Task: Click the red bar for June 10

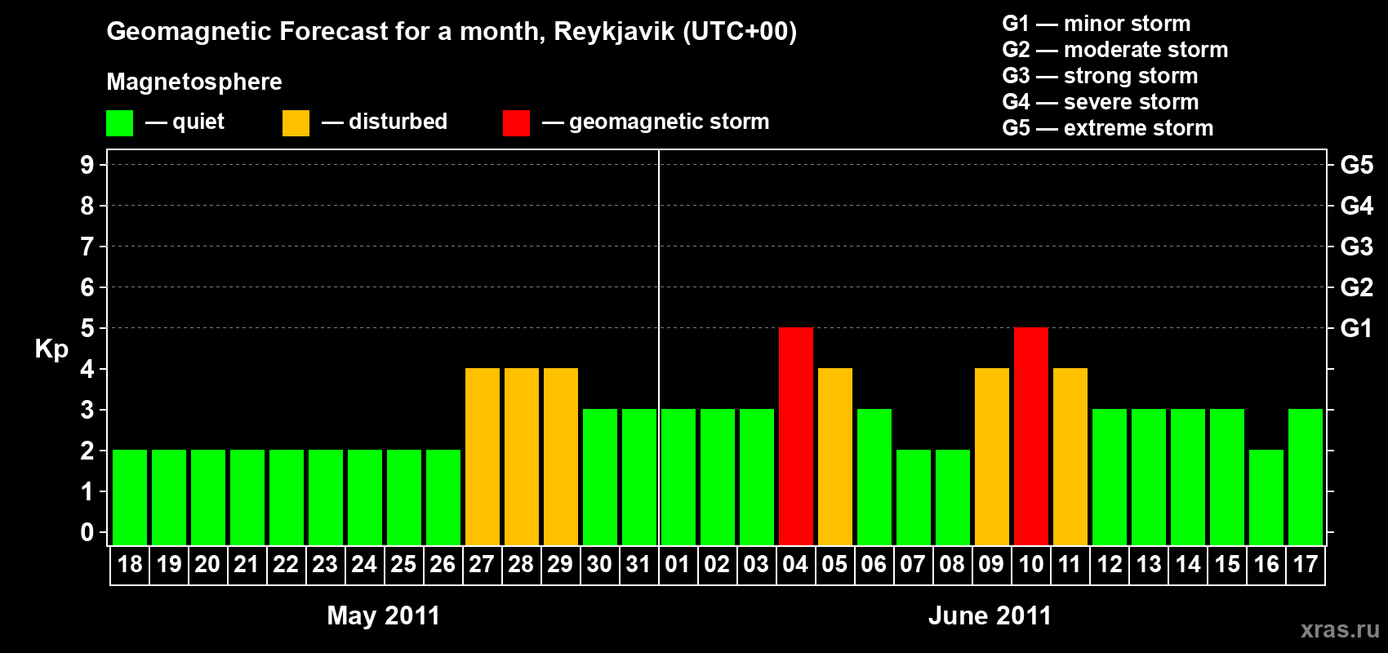Action: coord(1031,436)
